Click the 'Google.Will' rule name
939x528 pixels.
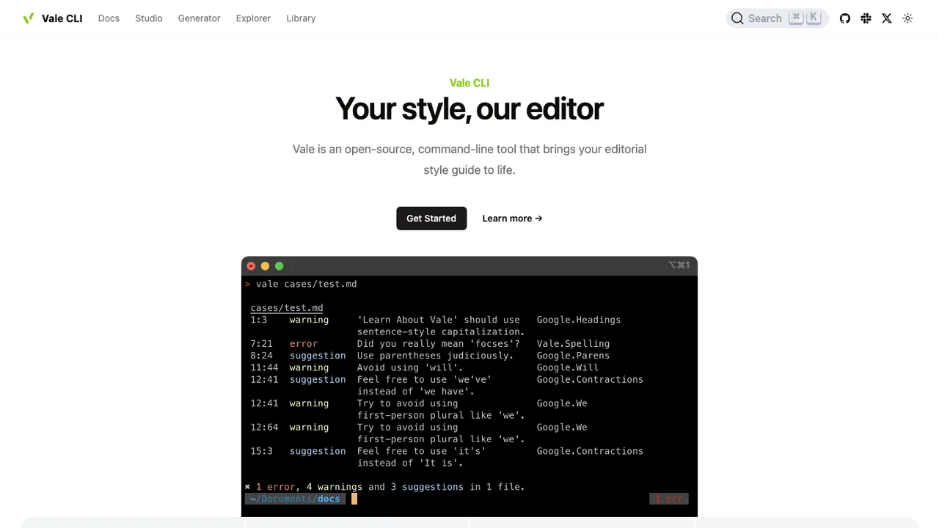pos(568,367)
